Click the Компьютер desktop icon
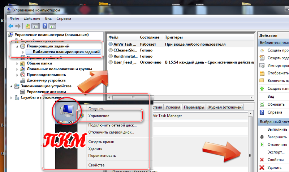The width and height of the screenshot is (289, 172). [x=66, y=113]
